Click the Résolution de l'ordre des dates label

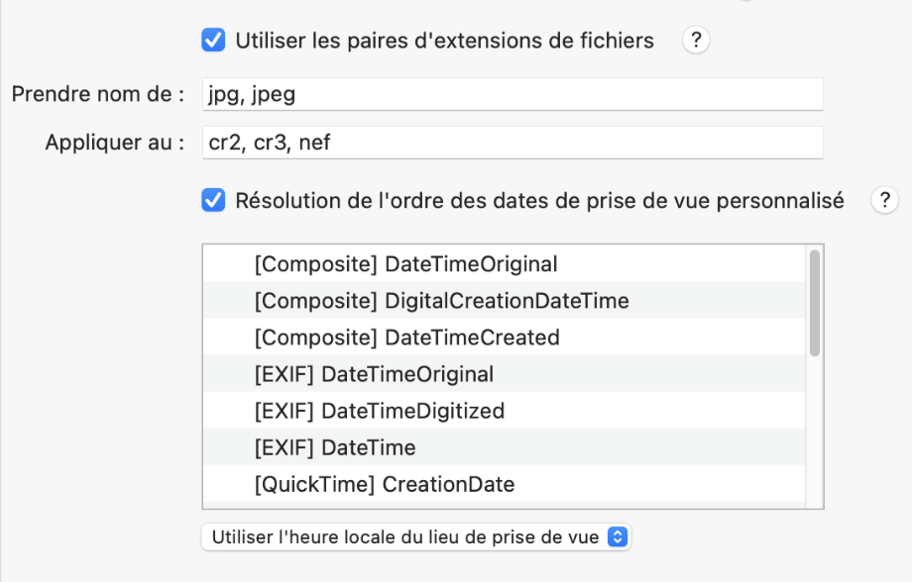pyautogui.click(x=539, y=200)
